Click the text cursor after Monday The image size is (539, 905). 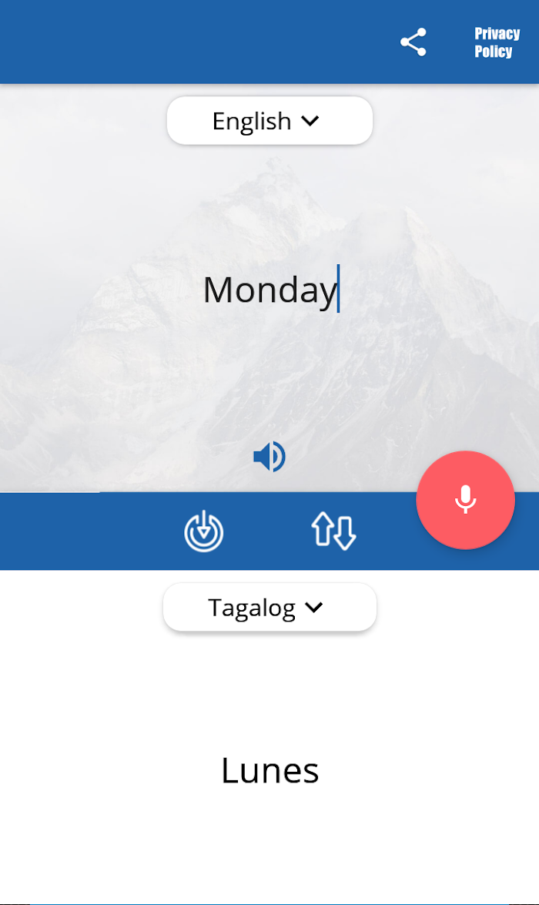[339, 289]
